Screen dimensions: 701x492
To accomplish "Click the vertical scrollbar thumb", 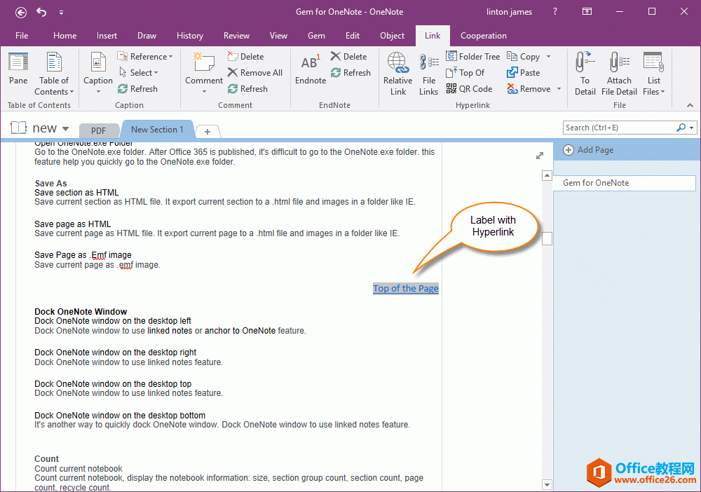I will click(547, 239).
